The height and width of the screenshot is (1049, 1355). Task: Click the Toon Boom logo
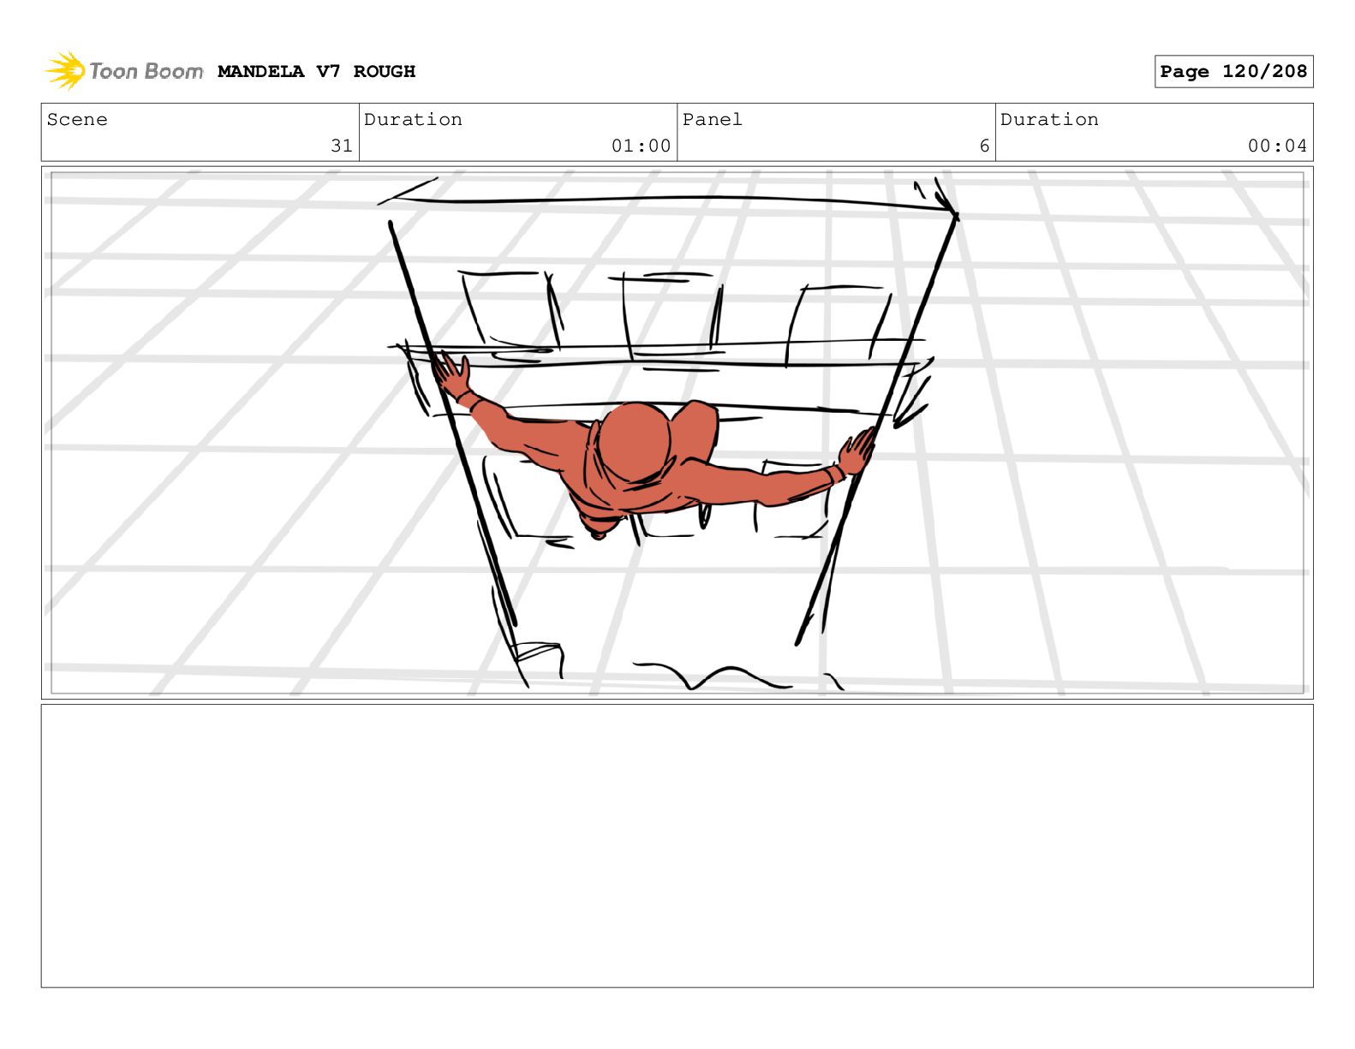(123, 71)
